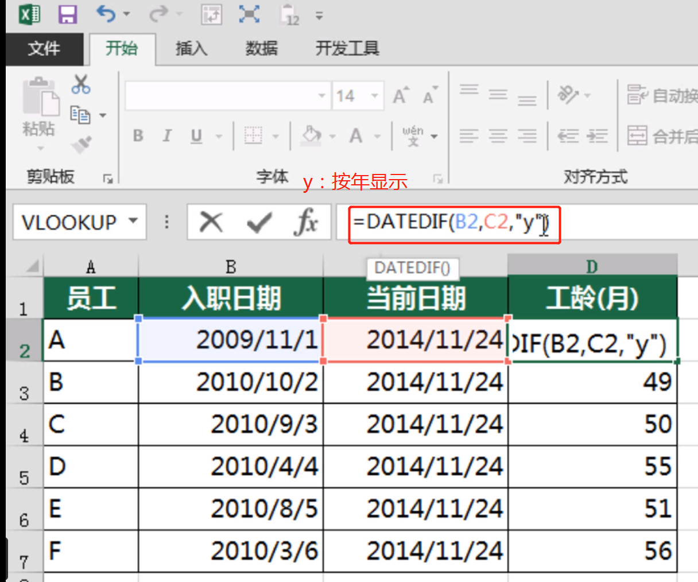
Task: Click the Copy icon
Action: [x=80, y=115]
